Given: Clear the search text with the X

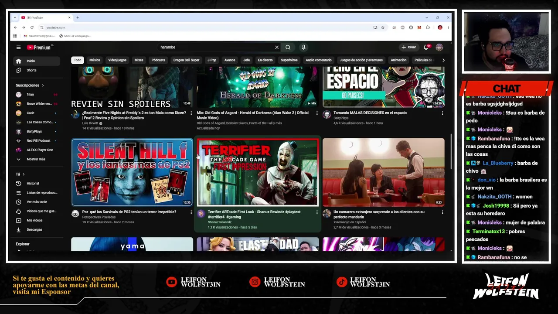Looking at the screenshot, I should click(x=276, y=47).
